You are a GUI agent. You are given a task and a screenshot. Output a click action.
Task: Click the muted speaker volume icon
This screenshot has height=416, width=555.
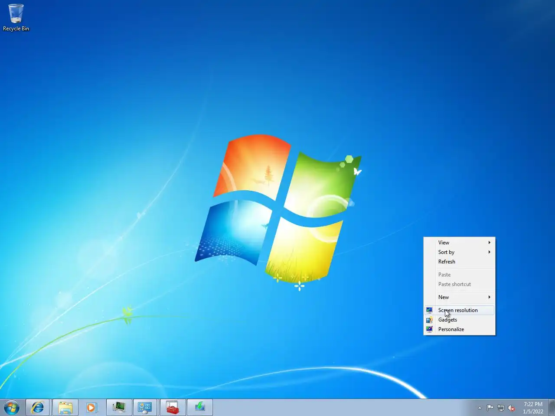click(x=512, y=408)
